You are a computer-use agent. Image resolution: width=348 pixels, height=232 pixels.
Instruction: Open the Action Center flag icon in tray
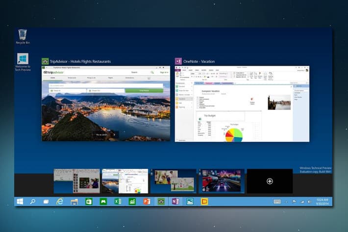tap(294, 202)
